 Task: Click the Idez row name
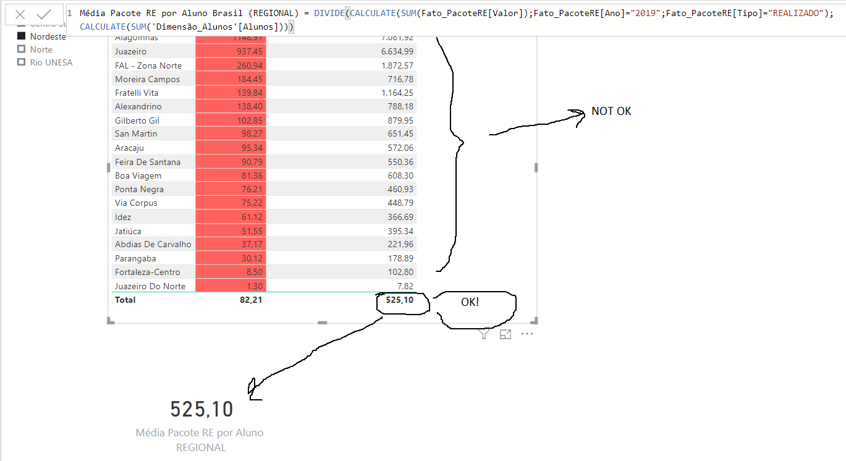(x=123, y=217)
